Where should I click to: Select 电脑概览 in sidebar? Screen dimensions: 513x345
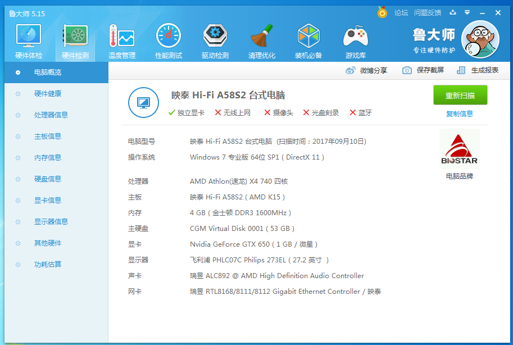[x=56, y=72]
